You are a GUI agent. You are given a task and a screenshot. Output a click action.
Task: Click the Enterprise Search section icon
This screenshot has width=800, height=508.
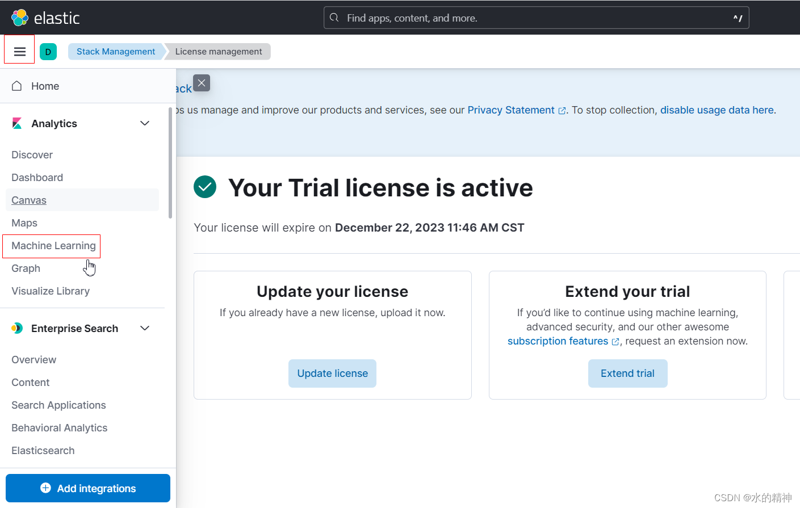[x=16, y=328]
